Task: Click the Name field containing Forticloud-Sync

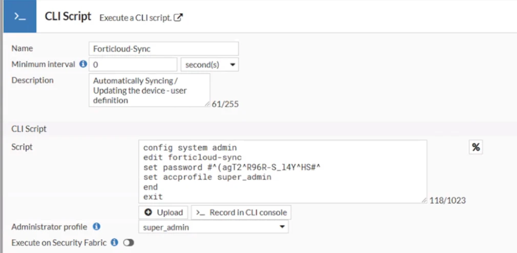Action: [x=163, y=49]
